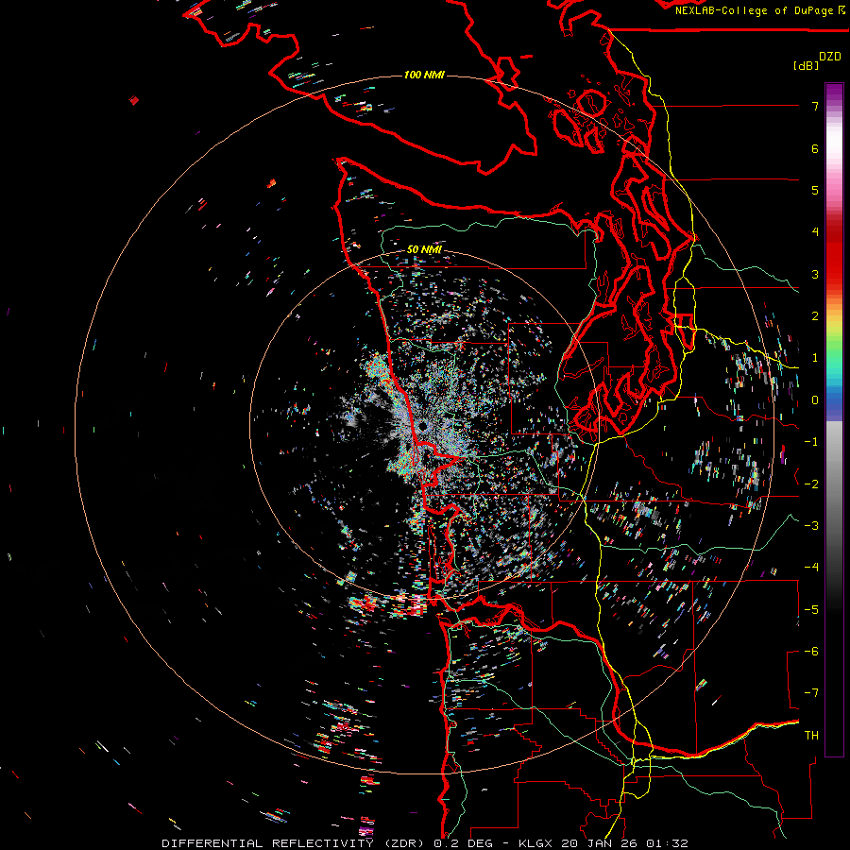The height and width of the screenshot is (850, 850).
Task: Click the 5 value on the color scale
Action: (x=815, y=190)
